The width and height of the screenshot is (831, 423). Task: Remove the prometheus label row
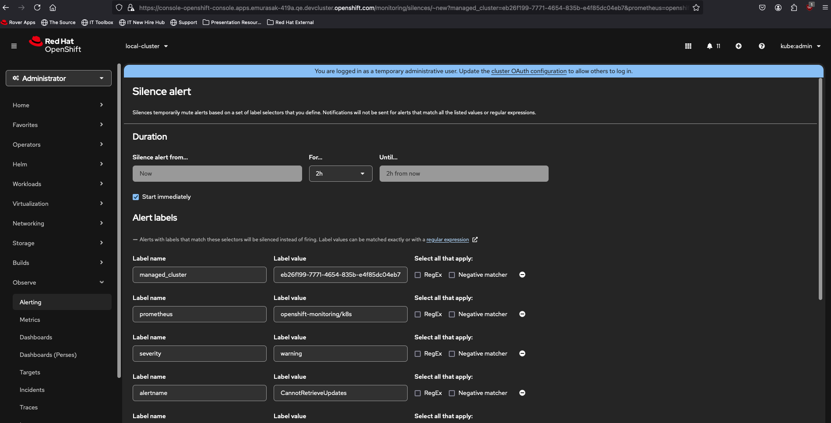[522, 314]
